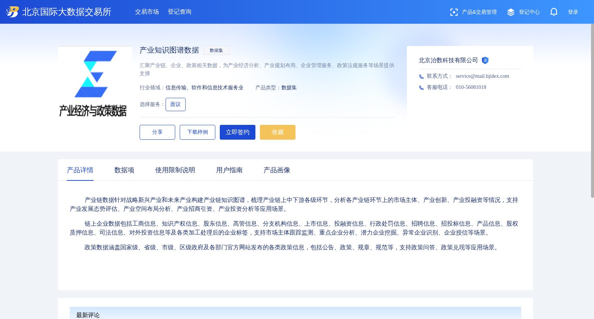Open the 产品&交易管理 scan icon
The height and width of the screenshot is (319, 594).
coord(454,12)
